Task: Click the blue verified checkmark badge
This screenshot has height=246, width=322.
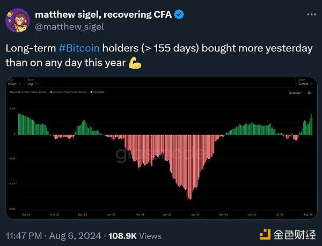Action: click(179, 14)
